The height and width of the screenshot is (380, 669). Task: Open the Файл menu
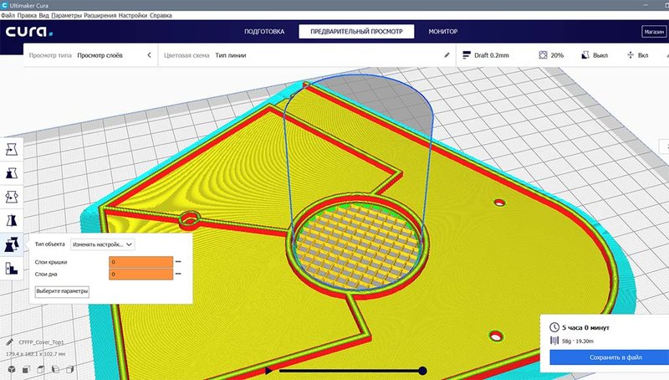8,15
